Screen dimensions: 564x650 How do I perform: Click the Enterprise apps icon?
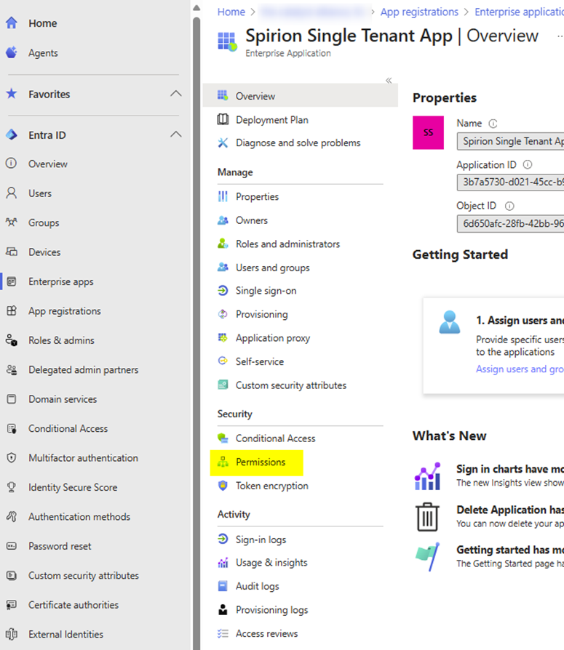point(12,281)
